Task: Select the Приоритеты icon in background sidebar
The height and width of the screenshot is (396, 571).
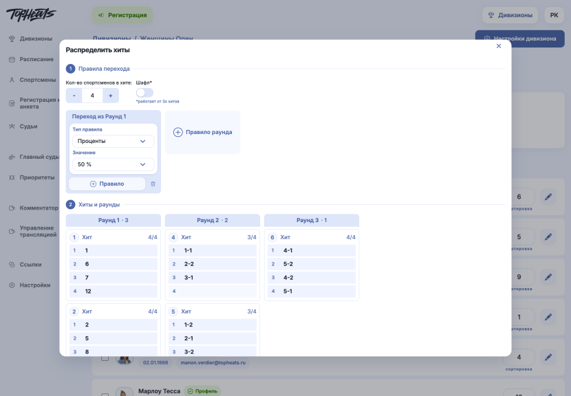Action: (x=12, y=177)
